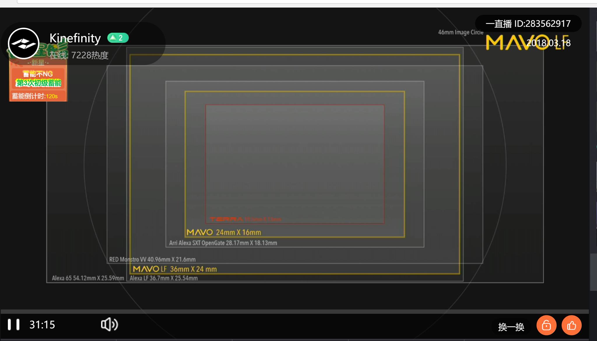
Task: Pause the live stream playback
Action: coord(13,325)
